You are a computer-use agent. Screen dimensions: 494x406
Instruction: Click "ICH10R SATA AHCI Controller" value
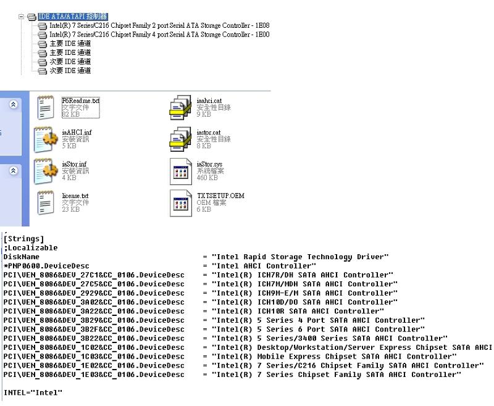tap(298, 312)
